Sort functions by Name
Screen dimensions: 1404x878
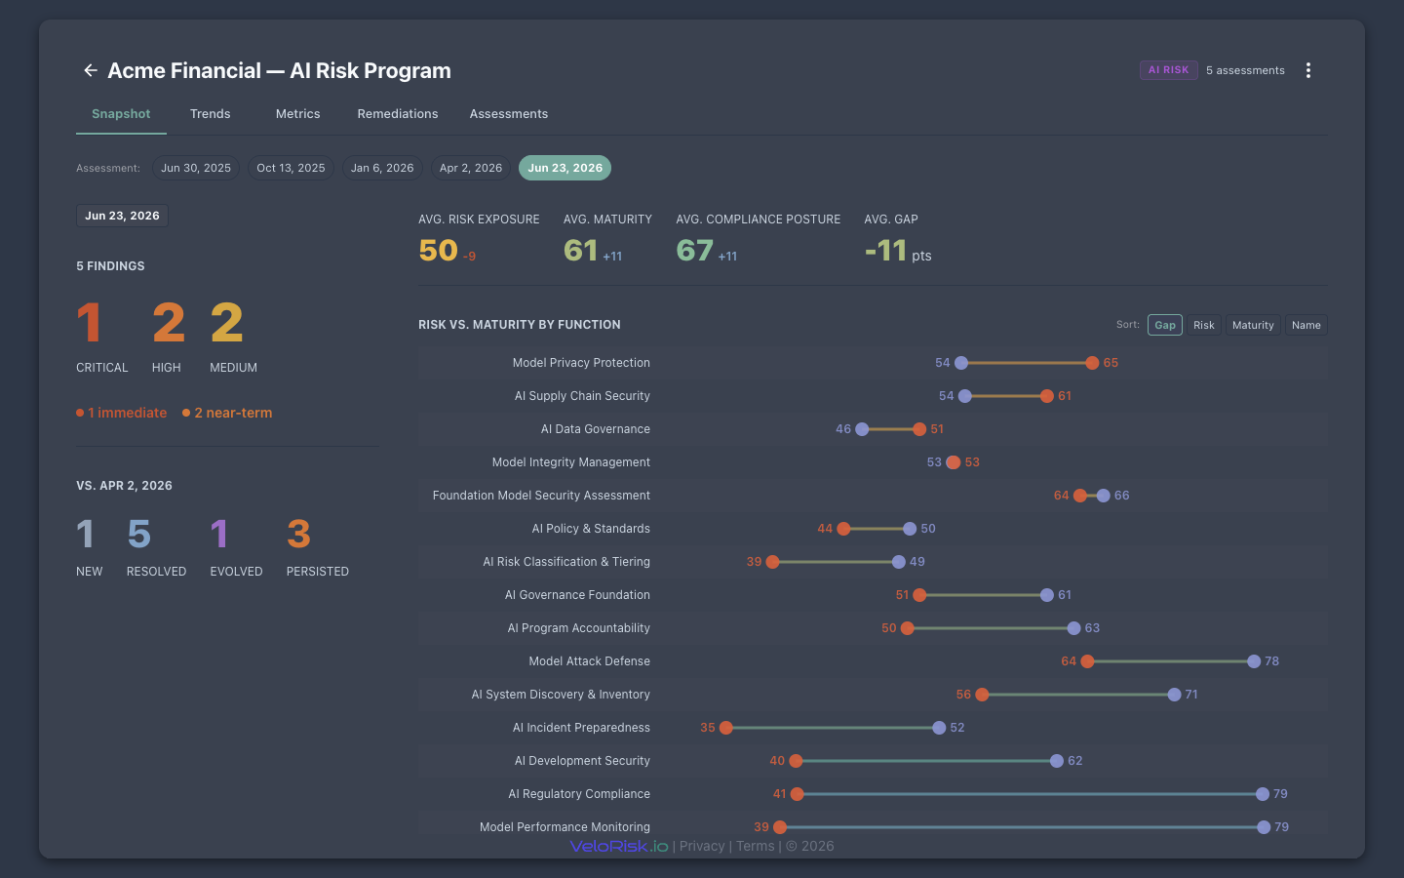tap(1306, 325)
